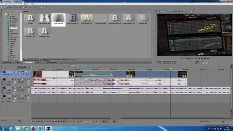Click Play under the video preview window

pos(190,58)
